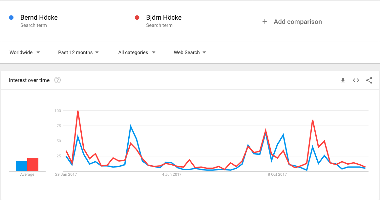
Task: Select the red peak at value 100
Action: 78,110
